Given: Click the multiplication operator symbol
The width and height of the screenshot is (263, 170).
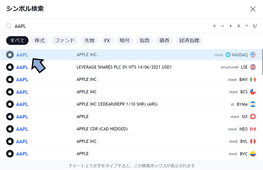Looking at the screenshot, I should click(x=239, y=26).
